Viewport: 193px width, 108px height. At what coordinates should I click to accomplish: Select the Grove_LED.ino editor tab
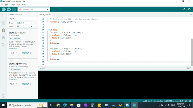[45, 15]
